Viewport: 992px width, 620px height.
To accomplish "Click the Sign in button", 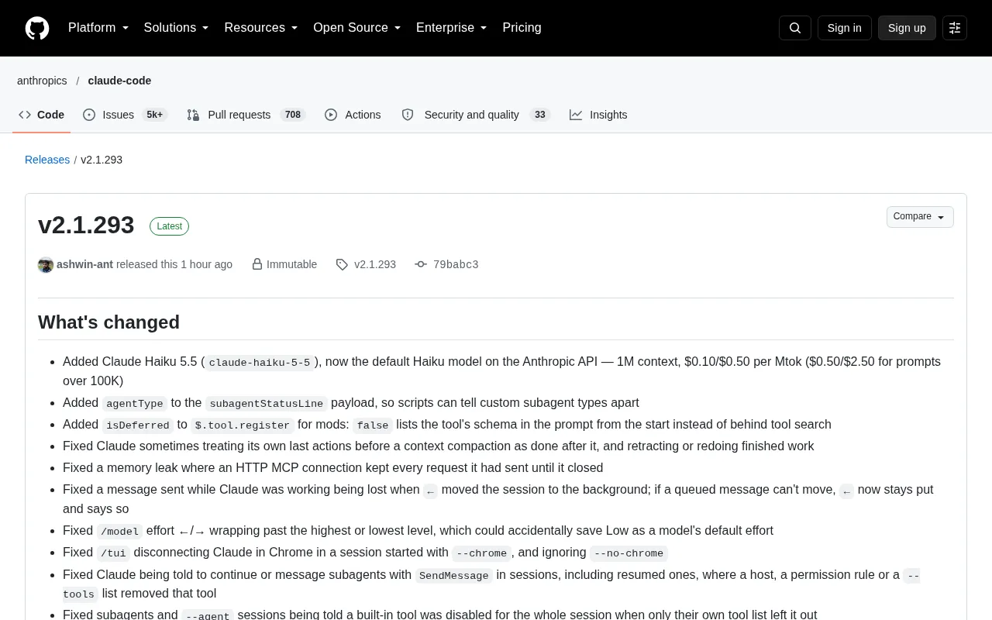I will pos(844,28).
